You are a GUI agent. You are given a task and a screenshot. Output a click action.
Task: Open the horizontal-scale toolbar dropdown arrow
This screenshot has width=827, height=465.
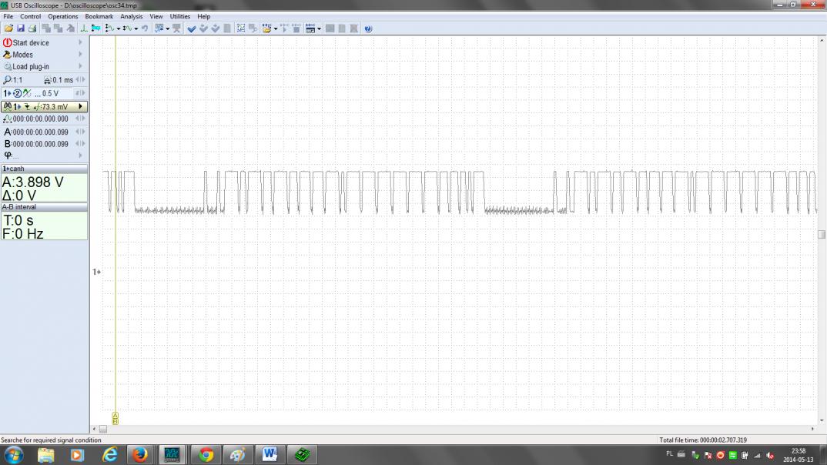[136, 28]
